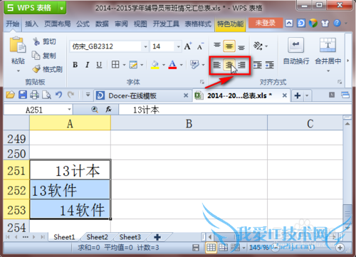Undo the last action
Screen dimensions: 356x257
pyautogui.click(x=59, y=95)
